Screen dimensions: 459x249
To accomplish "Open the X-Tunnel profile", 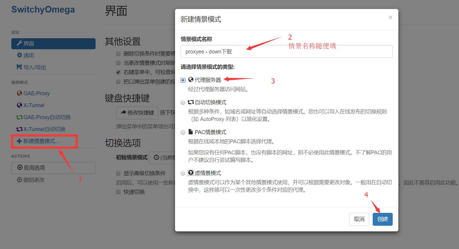I will point(53,105).
